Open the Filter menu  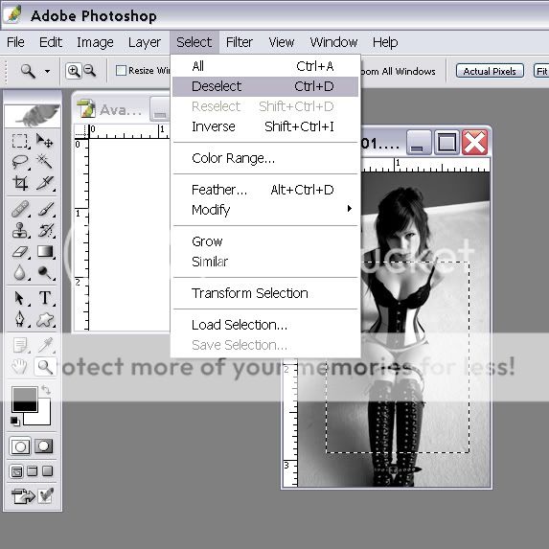[240, 42]
